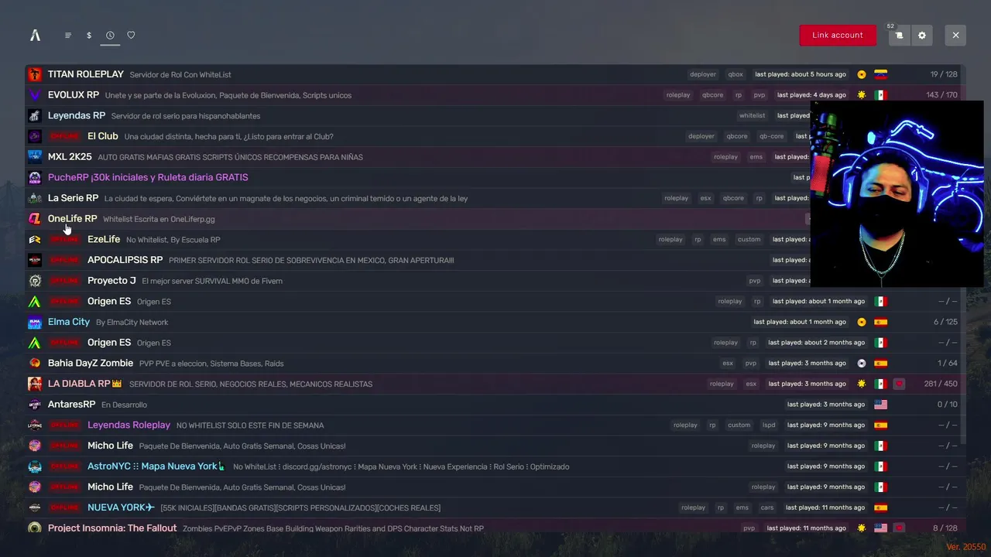Click the US flag in AntaresRP row
This screenshot has width=991, height=557.
[880, 405]
